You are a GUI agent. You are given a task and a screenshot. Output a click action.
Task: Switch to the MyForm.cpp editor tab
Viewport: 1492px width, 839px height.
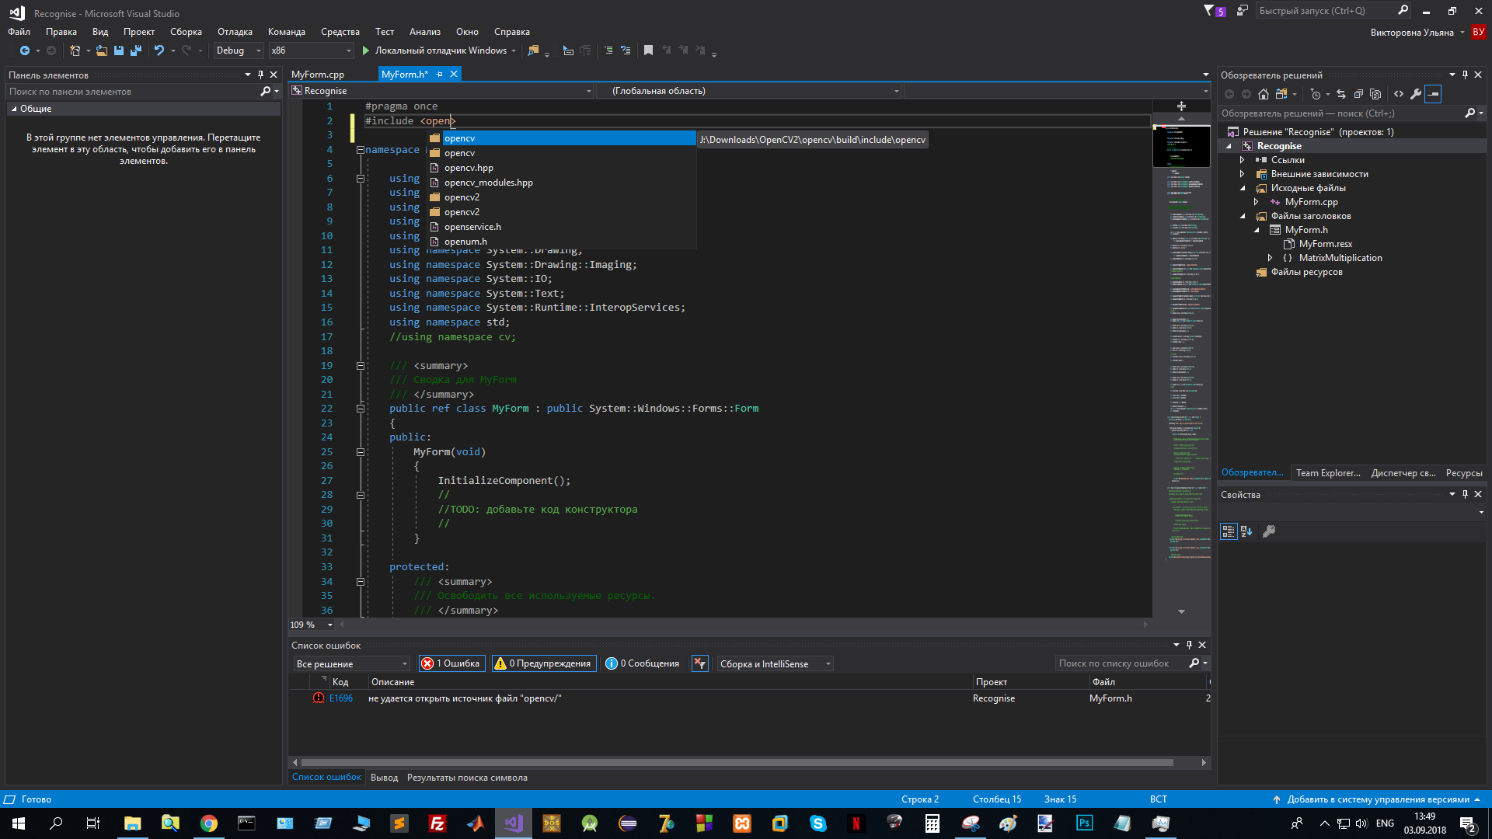(318, 75)
